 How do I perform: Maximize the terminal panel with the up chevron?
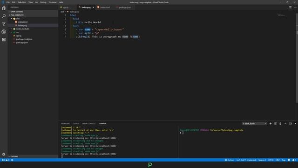pos(285,123)
